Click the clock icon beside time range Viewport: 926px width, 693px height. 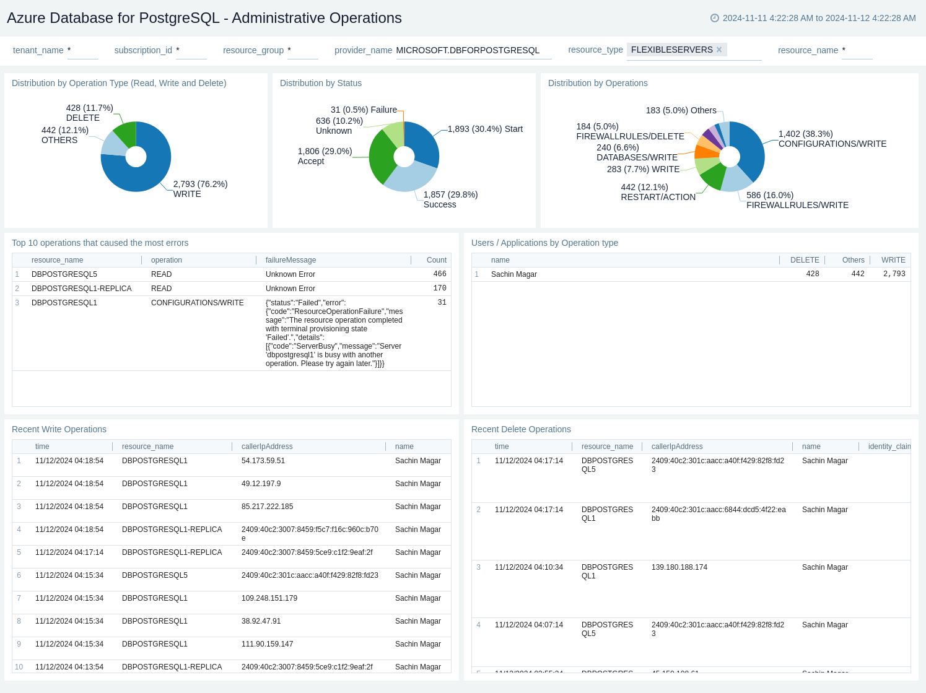[x=715, y=18]
